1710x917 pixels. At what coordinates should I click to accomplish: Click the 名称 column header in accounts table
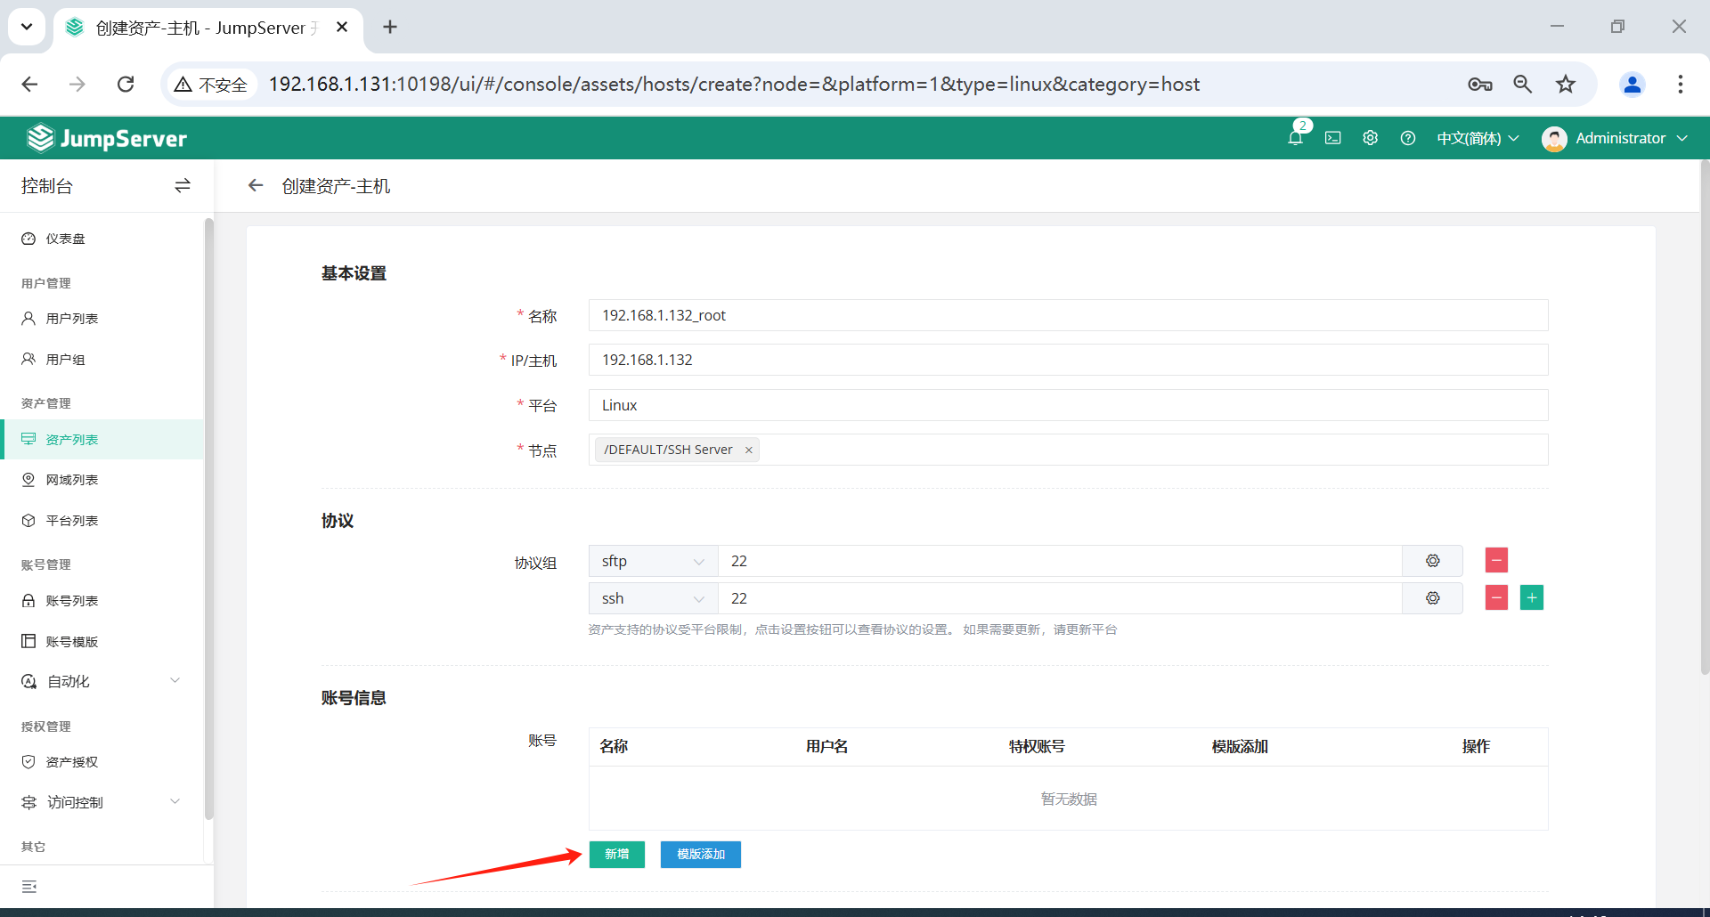(614, 746)
